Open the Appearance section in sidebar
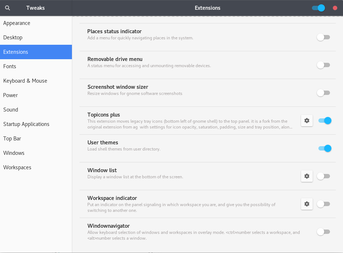The width and height of the screenshot is (343, 253). coord(17,23)
